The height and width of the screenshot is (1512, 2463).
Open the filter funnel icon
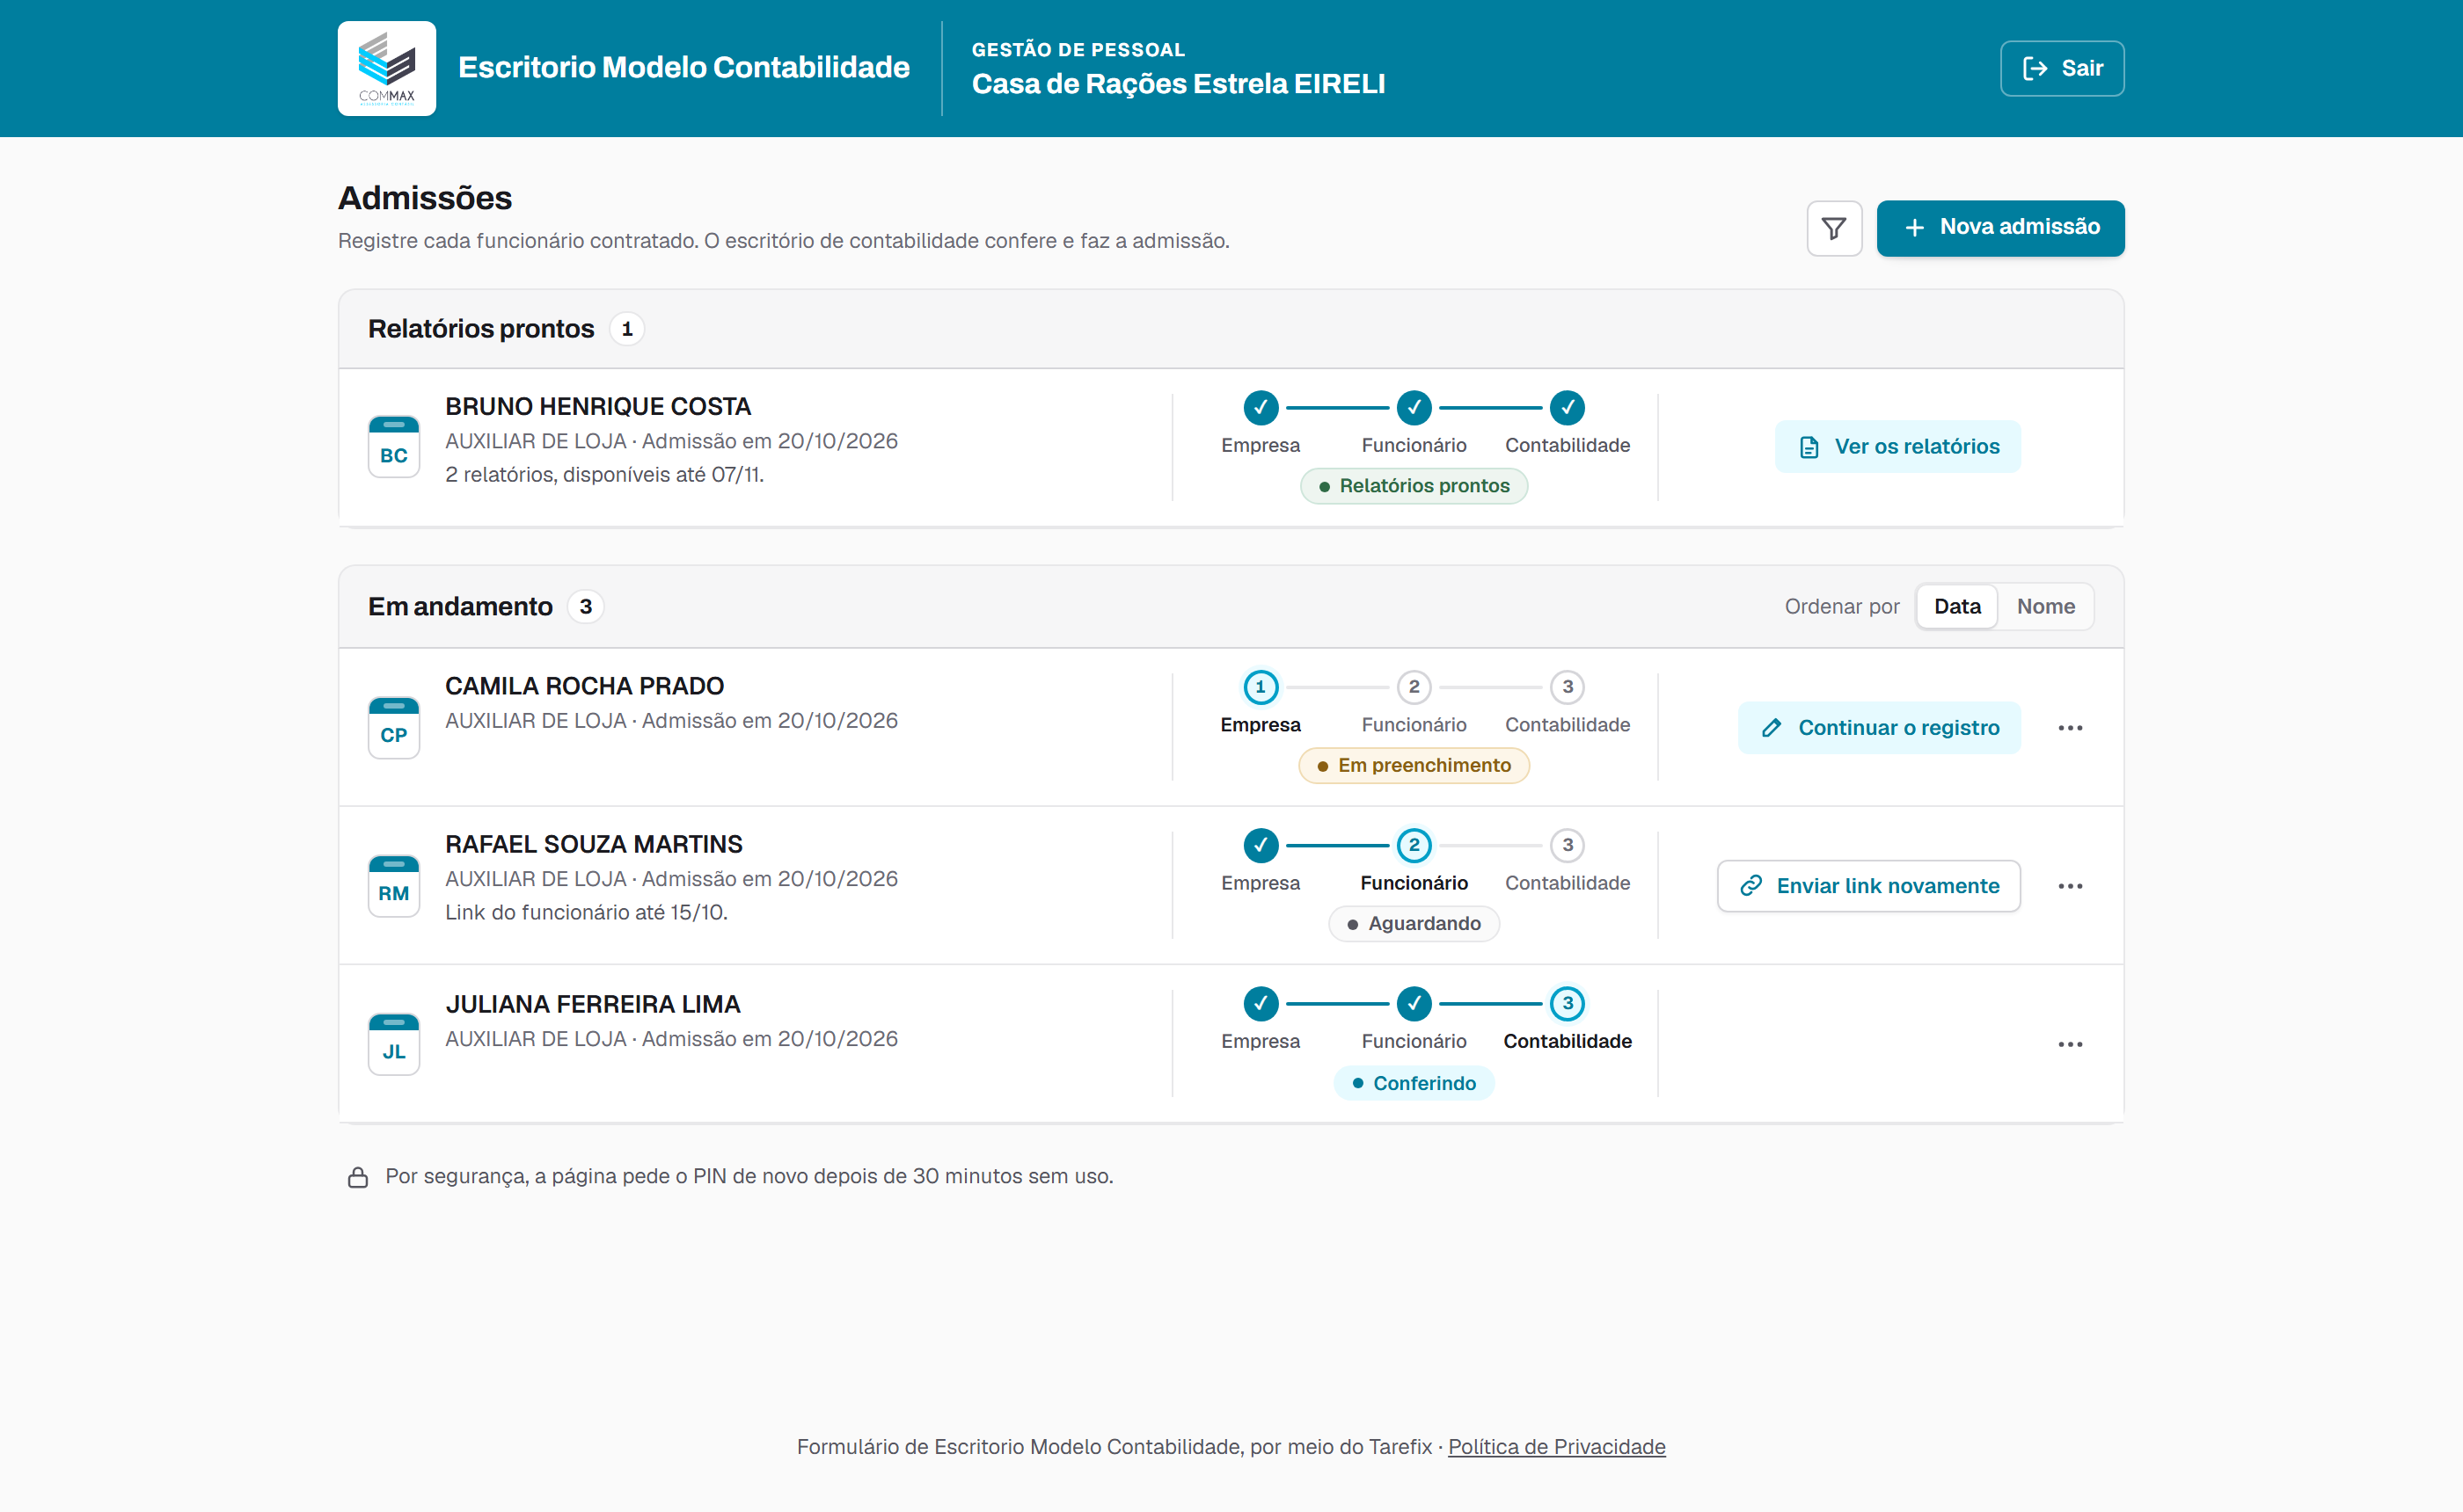coord(1834,228)
